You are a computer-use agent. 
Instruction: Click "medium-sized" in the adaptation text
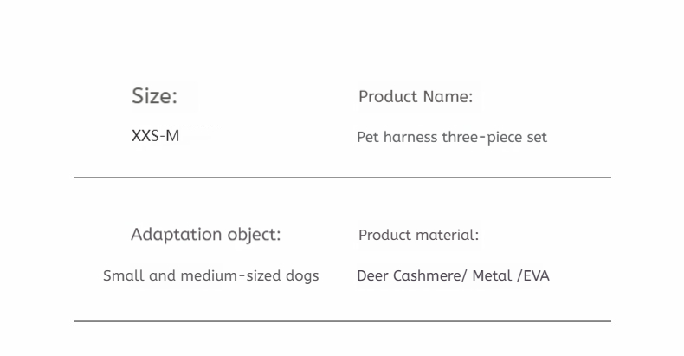[228, 276]
